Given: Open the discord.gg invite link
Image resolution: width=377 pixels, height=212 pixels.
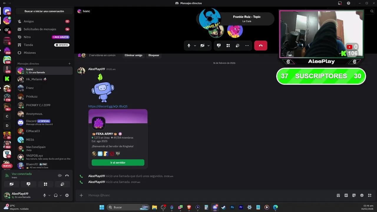Looking at the screenshot, I should [x=108, y=106].
